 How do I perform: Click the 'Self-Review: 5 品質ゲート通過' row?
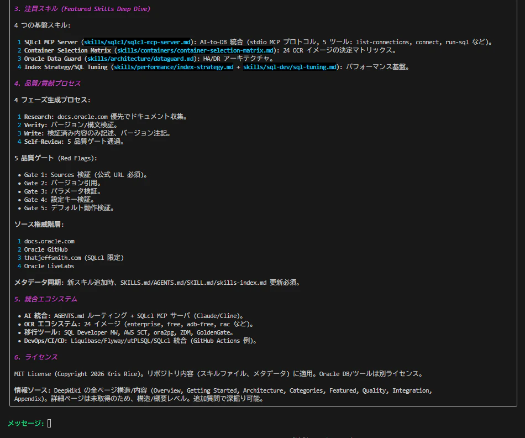72,142
